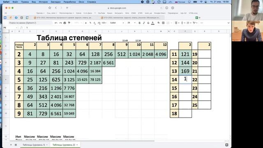Toggle bold formatting

click(139, 23)
